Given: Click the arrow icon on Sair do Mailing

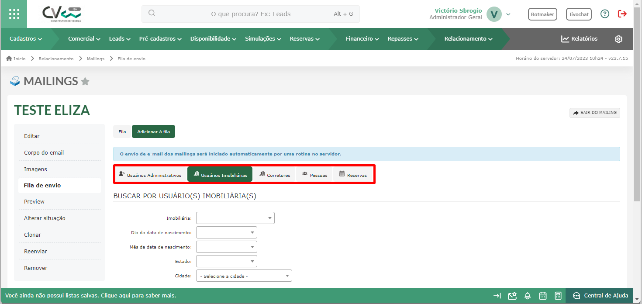Looking at the screenshot, I should click(x=576, y=113).
